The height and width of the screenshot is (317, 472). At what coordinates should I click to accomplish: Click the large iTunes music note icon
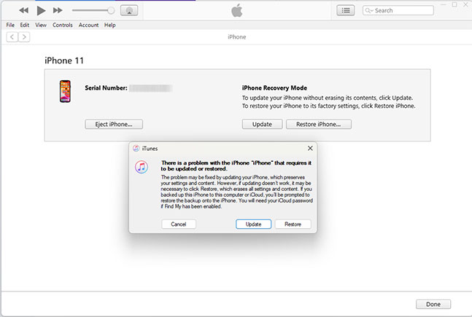click(x=142, y=167)
